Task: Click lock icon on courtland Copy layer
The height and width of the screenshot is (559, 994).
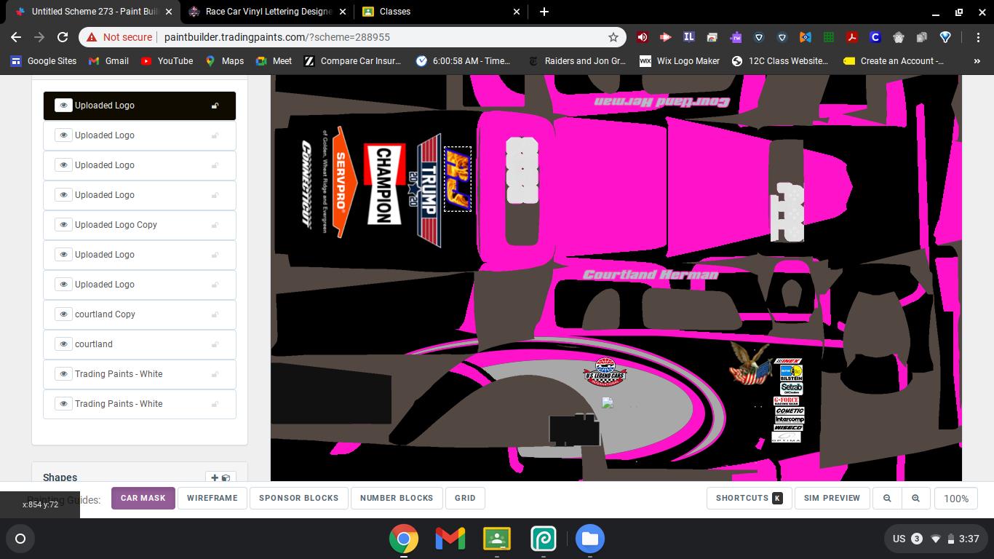Action: tap(215, 314)
